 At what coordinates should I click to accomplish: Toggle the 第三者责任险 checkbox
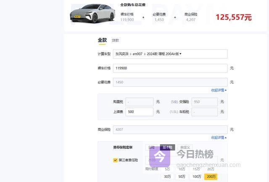[116, 160]
